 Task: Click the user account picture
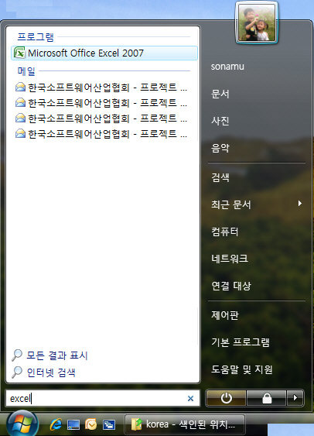(x=257, y=22)
